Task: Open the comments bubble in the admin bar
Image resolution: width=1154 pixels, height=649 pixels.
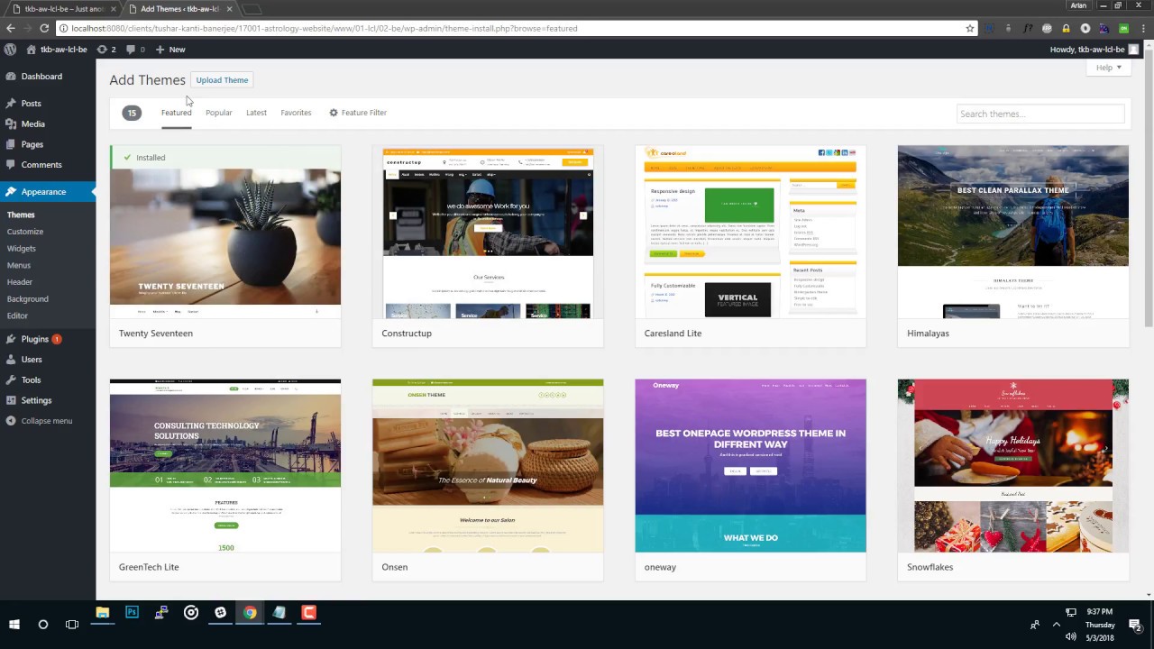Action: [x=135, y=50]
